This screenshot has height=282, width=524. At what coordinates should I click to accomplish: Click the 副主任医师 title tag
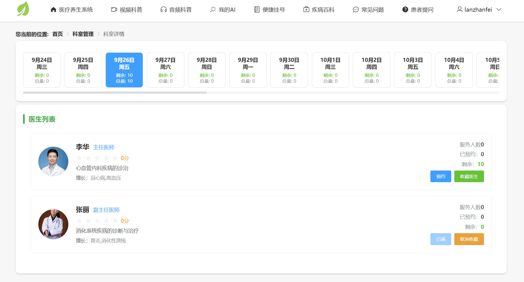click(x=106, y=210)
